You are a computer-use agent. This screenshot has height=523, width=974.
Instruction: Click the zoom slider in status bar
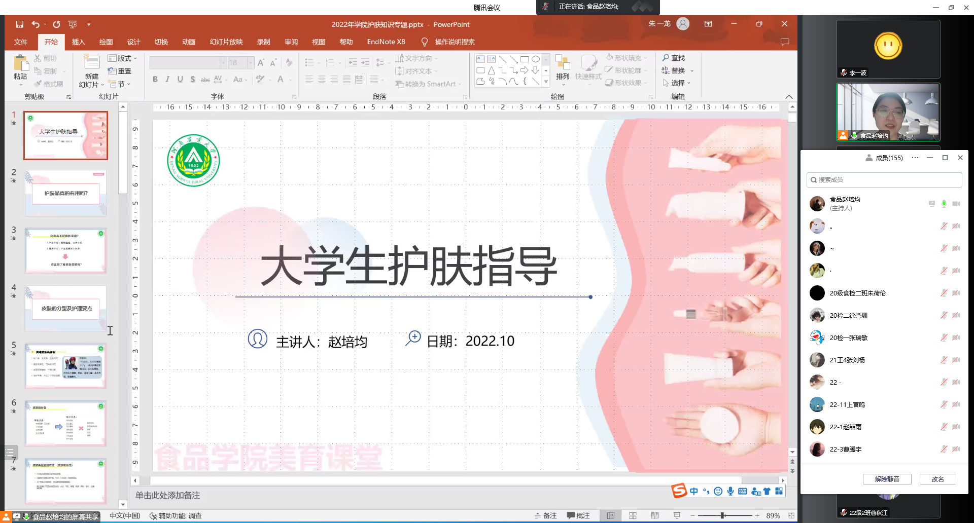[x=722, y=515]
